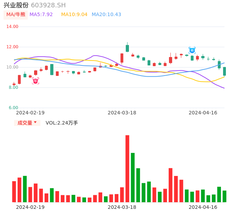Viewport: 241px width, 212px height.
Task: Click the tallest green volume bar
Action: pyautogui.click(x=133, y=177)
